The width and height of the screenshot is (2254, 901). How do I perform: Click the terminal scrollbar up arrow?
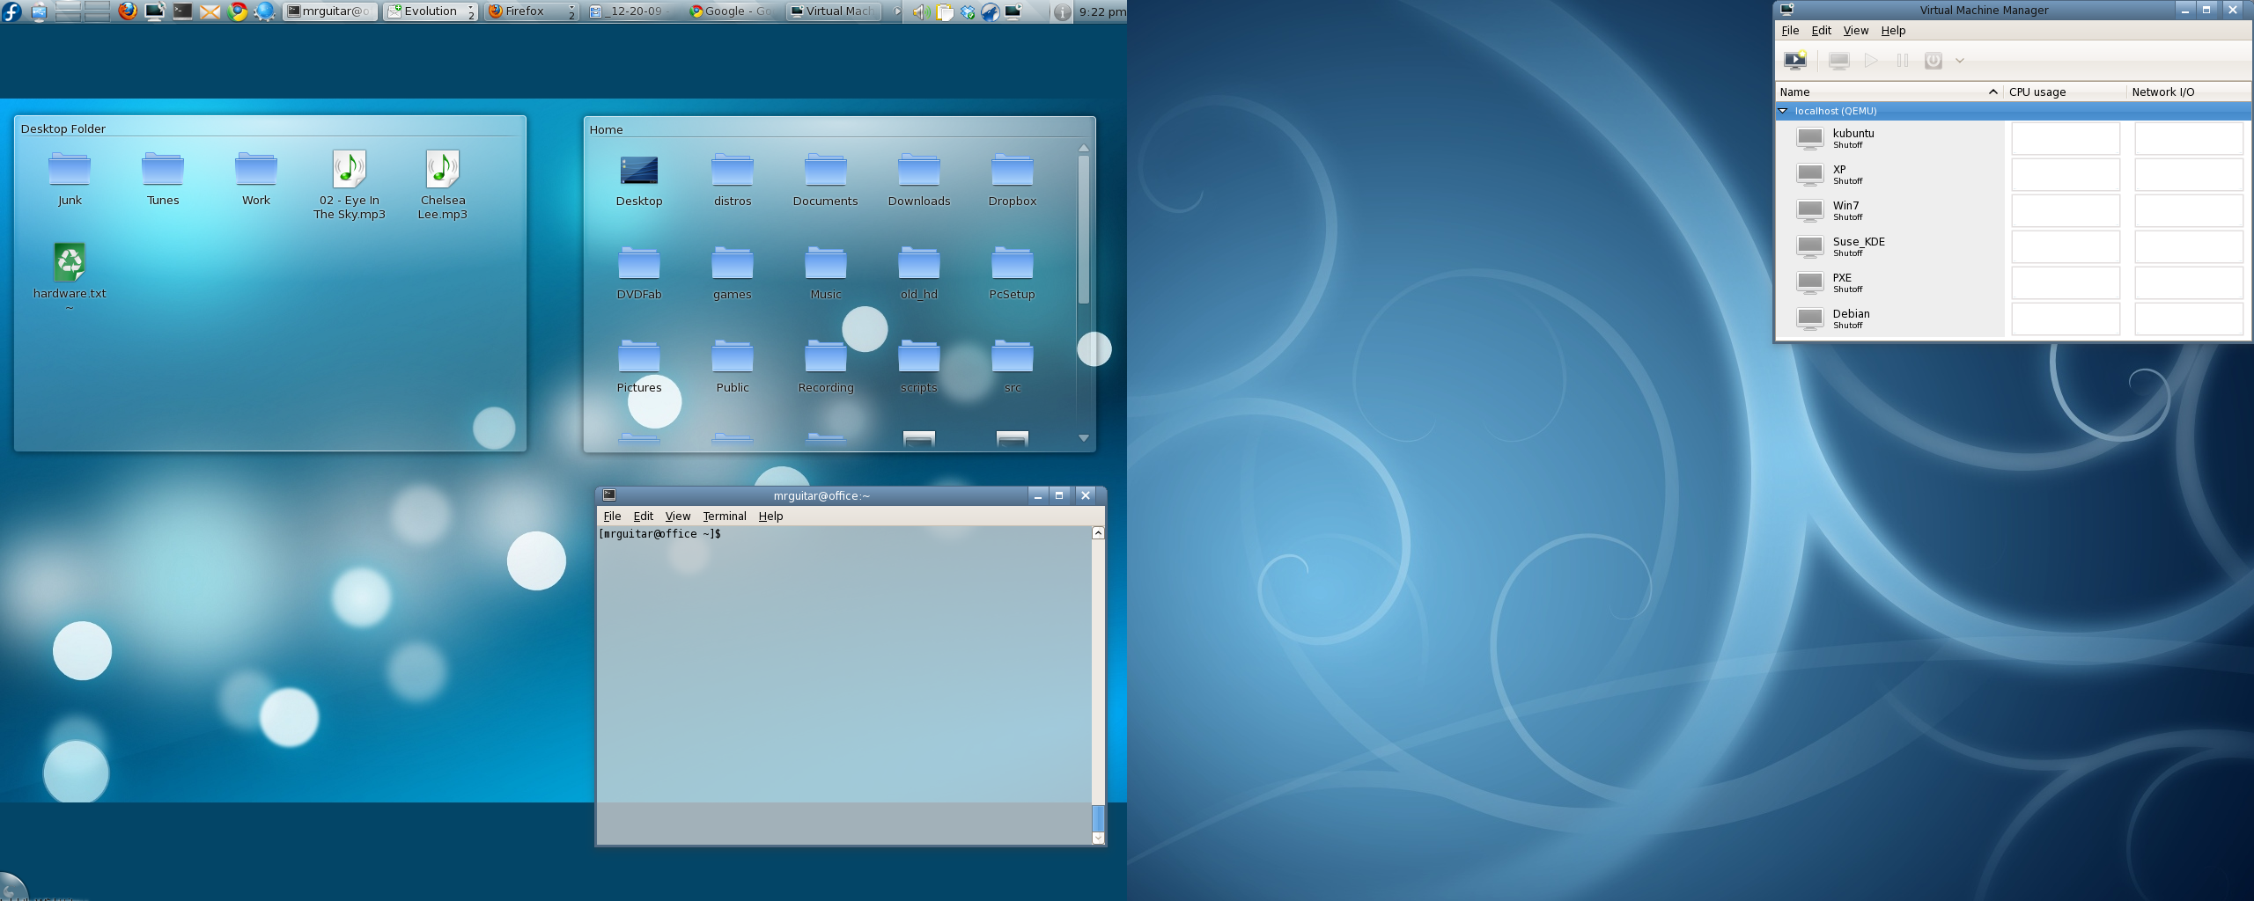(1098, 533)
